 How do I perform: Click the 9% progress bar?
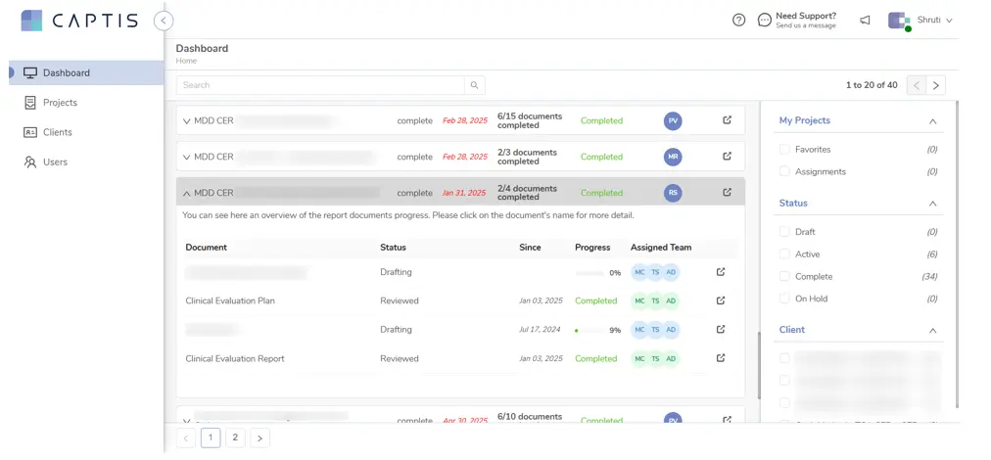coord(590,330)
